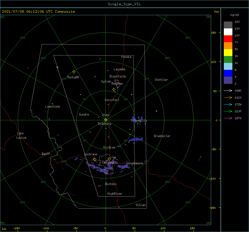Click the Innisfail town label
This screenshot has height=232, width=249.
pyautogui.click(x=112, y=100)
